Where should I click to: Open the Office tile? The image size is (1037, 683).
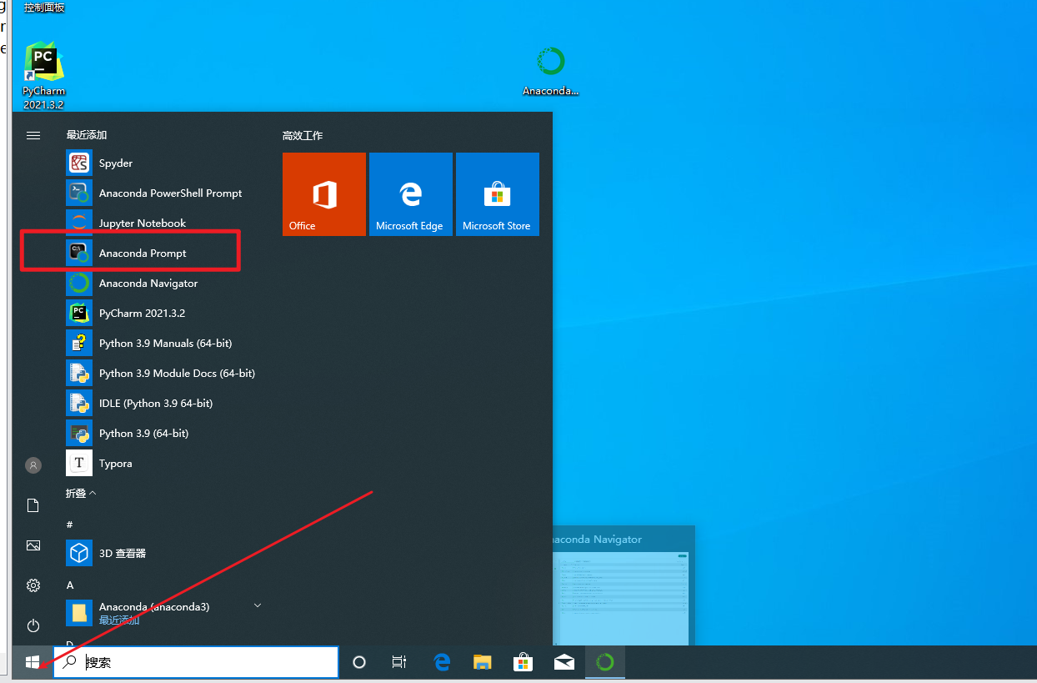pyautogui.click(x=324, y=194)
